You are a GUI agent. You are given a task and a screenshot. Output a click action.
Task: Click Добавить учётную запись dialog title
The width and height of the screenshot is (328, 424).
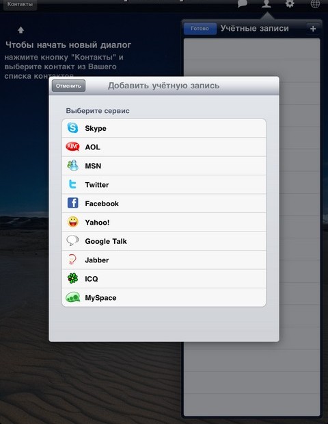(x=164, y=86)
